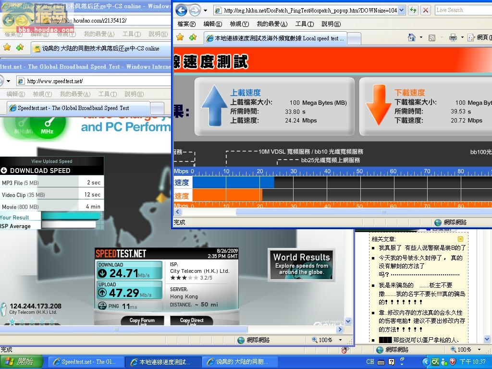Click CH language indicator in taskbar
The image size is (492, 369).
[x=370, y=362]
